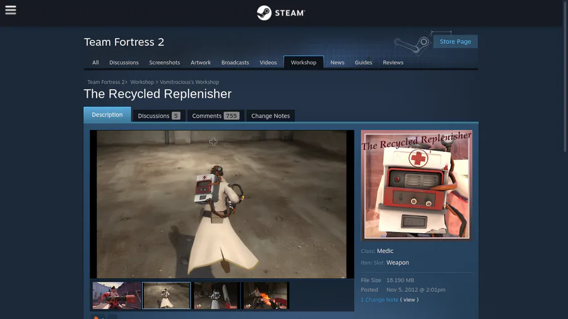Screen dimensions: 568x319
Task: Open the Team Fortress 2 Store Page
Action: (x=455, y=42)
